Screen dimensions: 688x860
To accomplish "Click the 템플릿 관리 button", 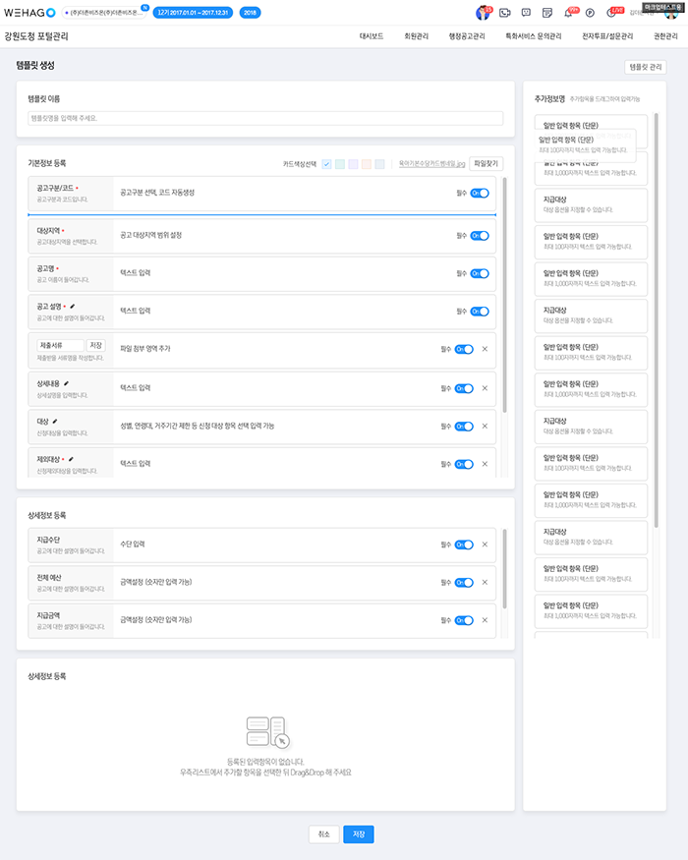I will (645, 67).
